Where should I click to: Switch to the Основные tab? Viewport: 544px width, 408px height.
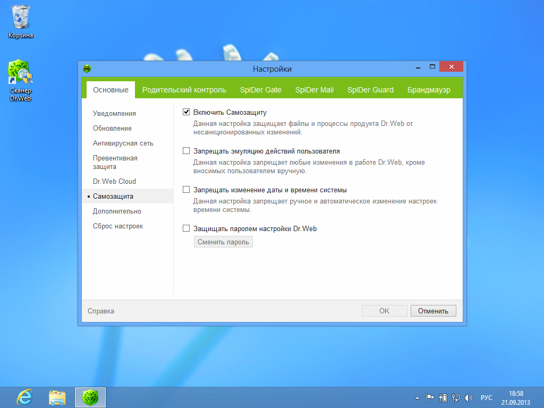coord(110,90)
